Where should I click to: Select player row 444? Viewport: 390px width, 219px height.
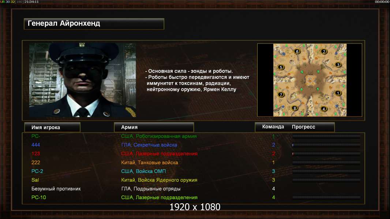point(194,145)
